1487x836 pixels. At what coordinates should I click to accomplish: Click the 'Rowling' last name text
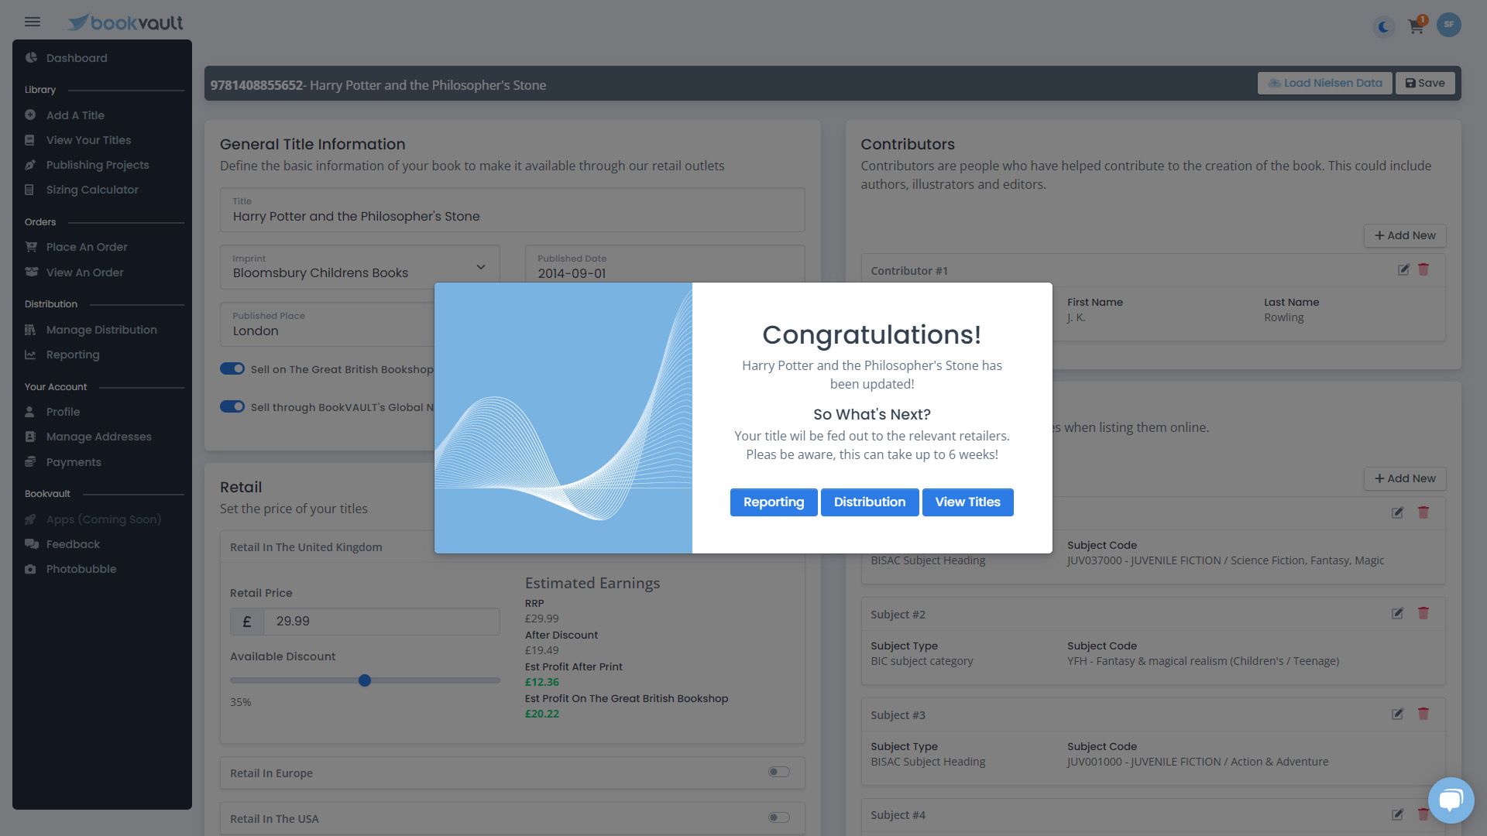1284,317
